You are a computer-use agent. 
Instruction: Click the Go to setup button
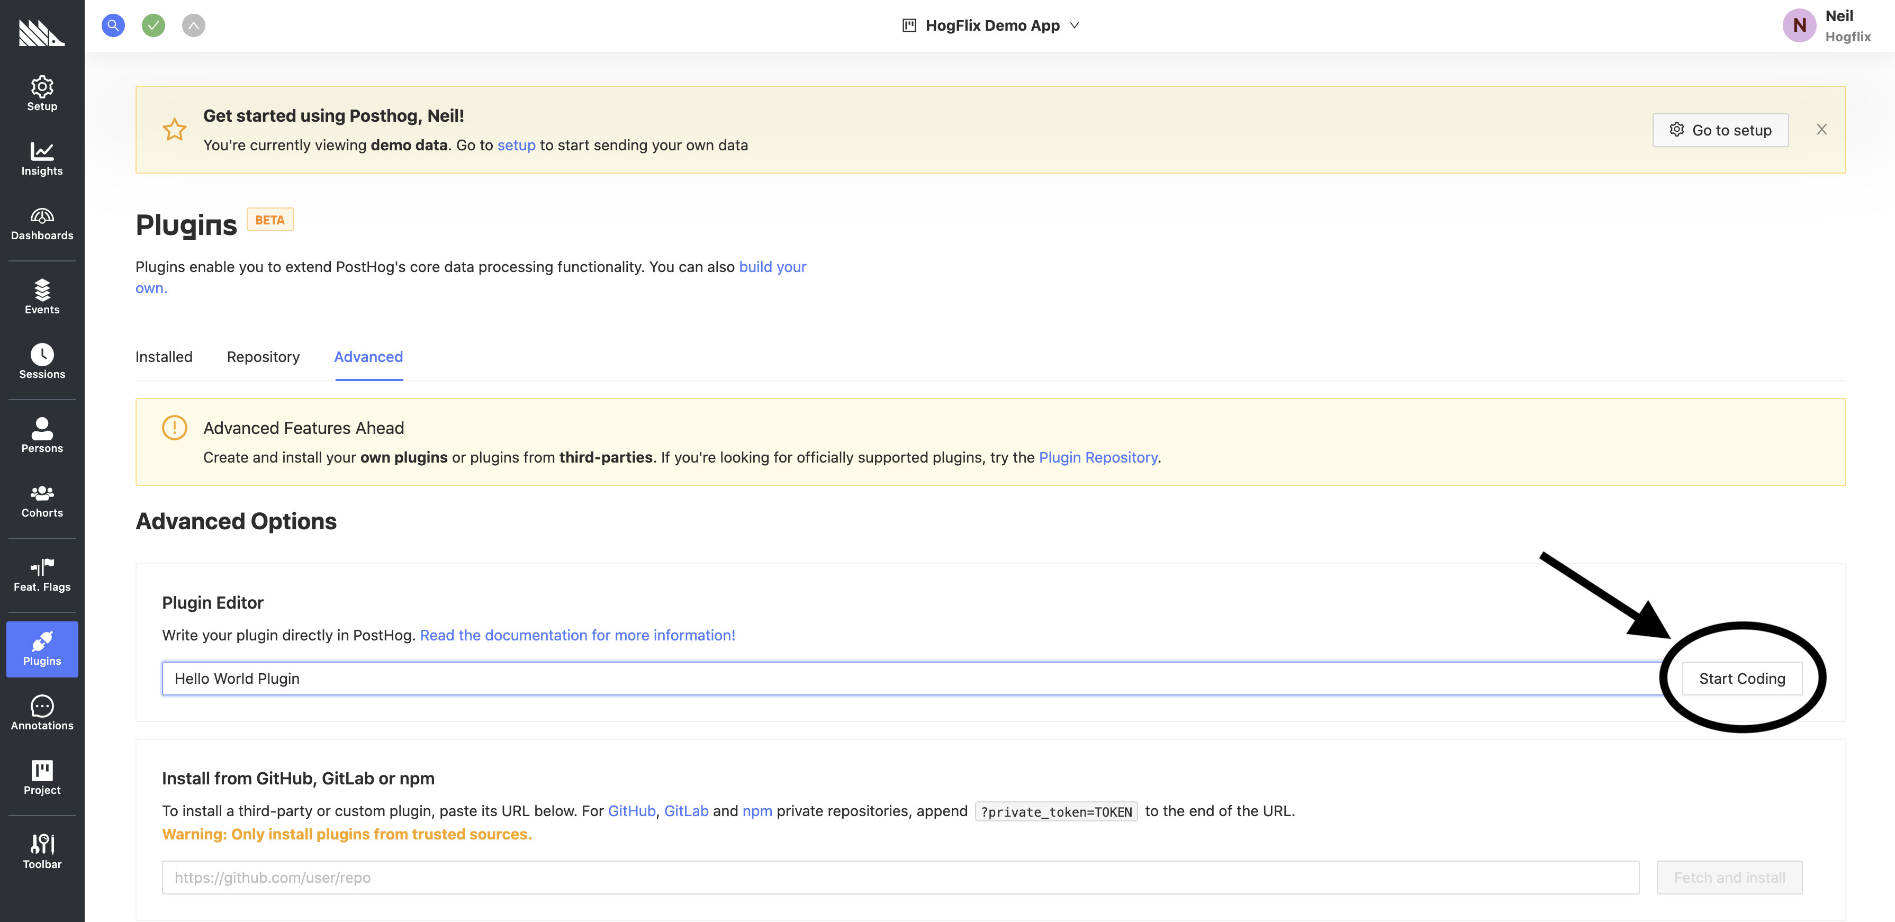pyautogui.click(x=1720, y=130)
